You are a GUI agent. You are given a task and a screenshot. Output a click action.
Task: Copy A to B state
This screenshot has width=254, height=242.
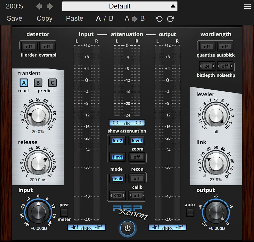[x=135, y=19]
